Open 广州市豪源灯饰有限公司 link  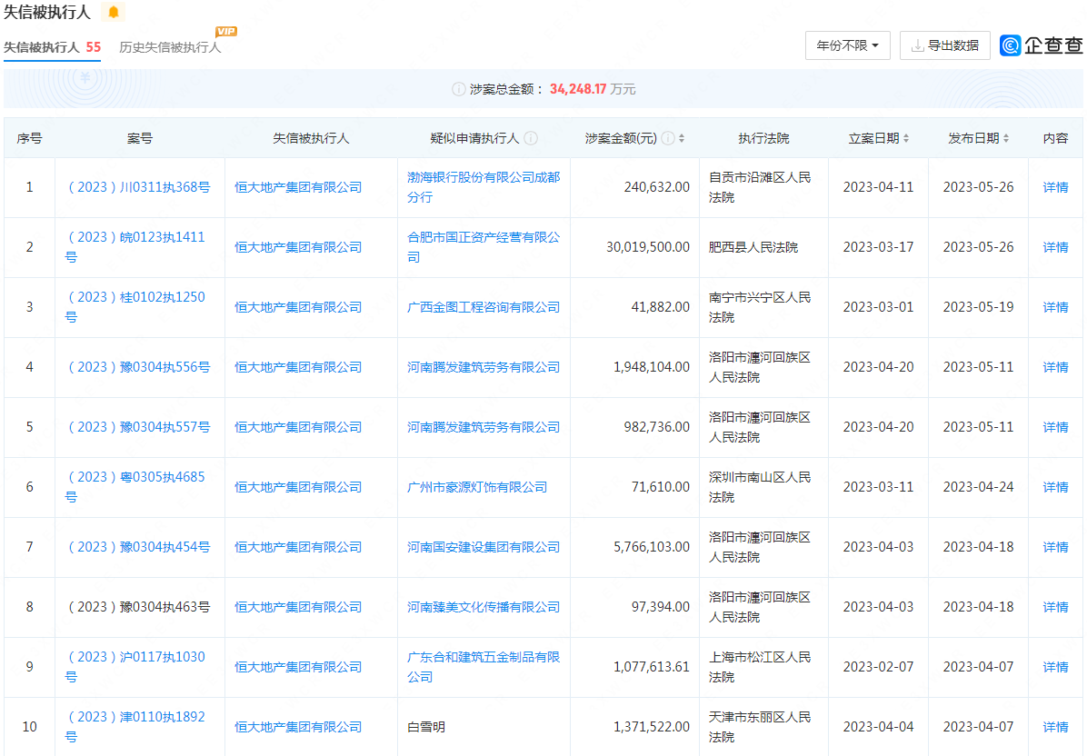pos(476,487)
